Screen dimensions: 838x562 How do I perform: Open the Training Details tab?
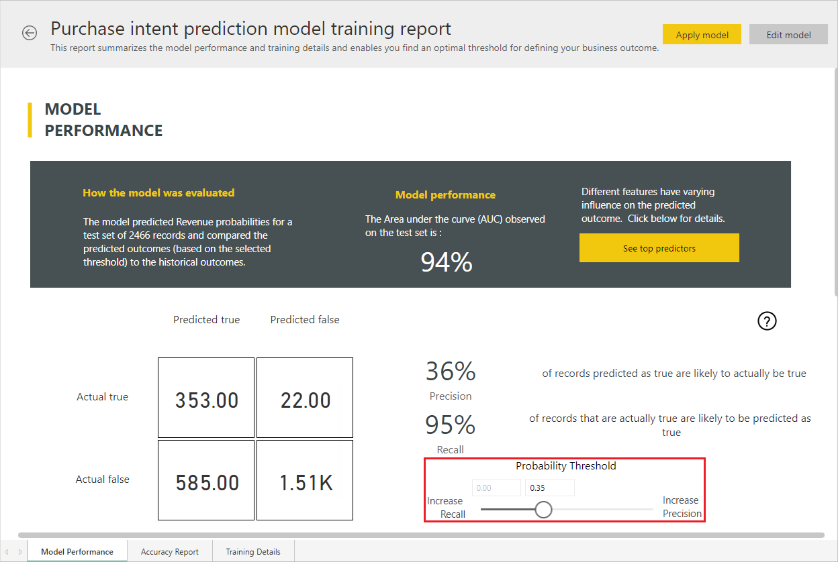click(x=252, y=552)
